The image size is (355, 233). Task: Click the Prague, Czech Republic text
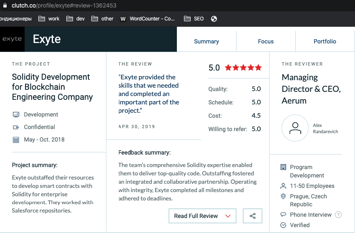(x=308, y=200)
